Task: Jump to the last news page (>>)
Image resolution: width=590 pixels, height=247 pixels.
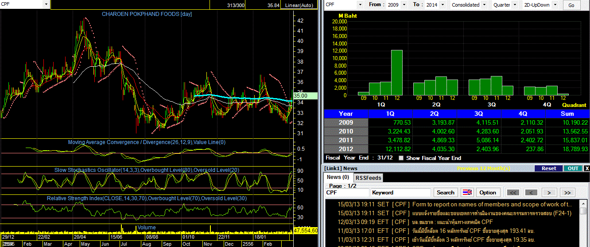Action: tap(567, 193)
